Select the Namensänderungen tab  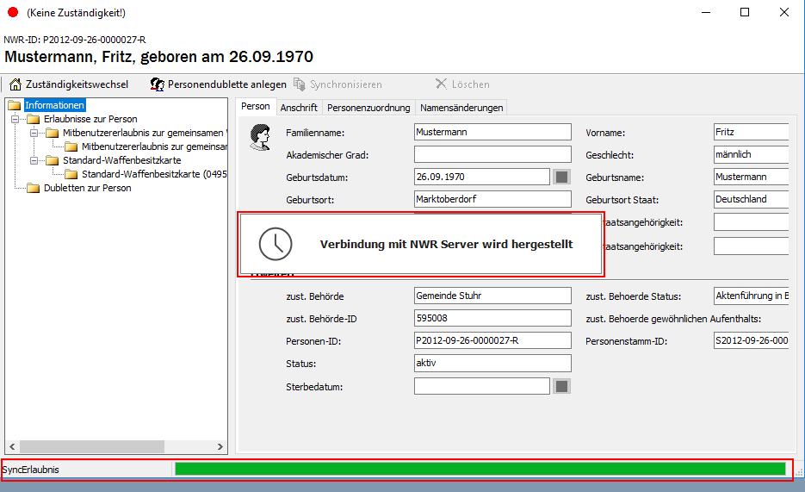tap(461, 108)
